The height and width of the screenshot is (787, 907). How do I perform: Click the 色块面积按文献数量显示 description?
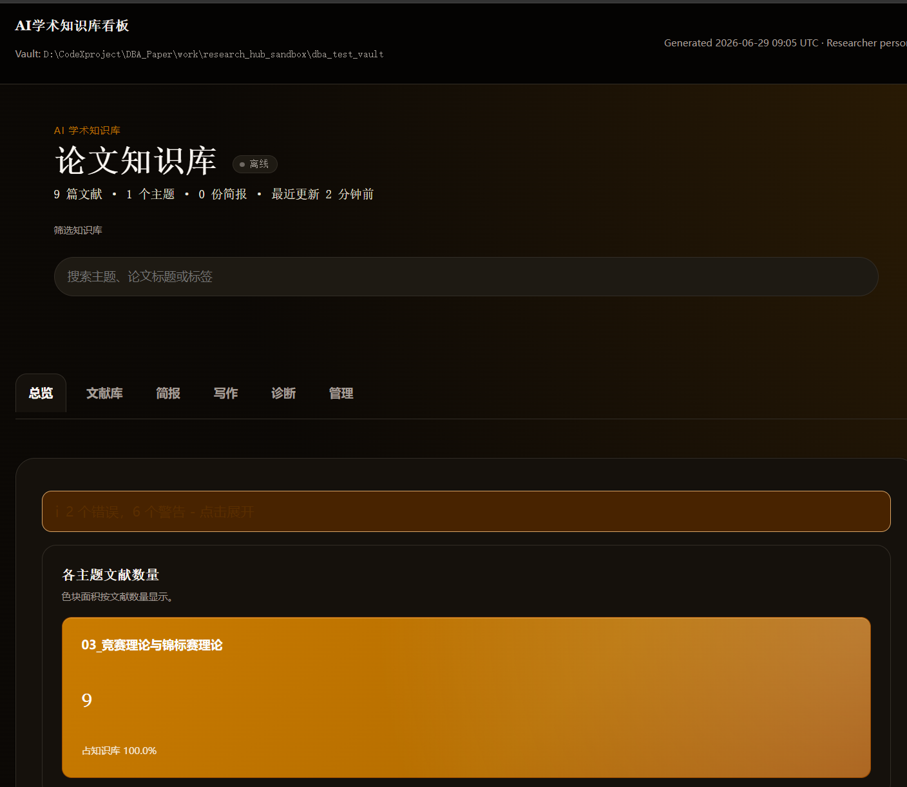coord(117,597)
